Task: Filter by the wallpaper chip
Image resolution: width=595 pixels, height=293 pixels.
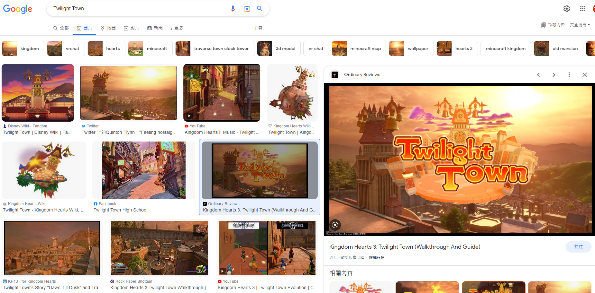Action: point(411,48)
